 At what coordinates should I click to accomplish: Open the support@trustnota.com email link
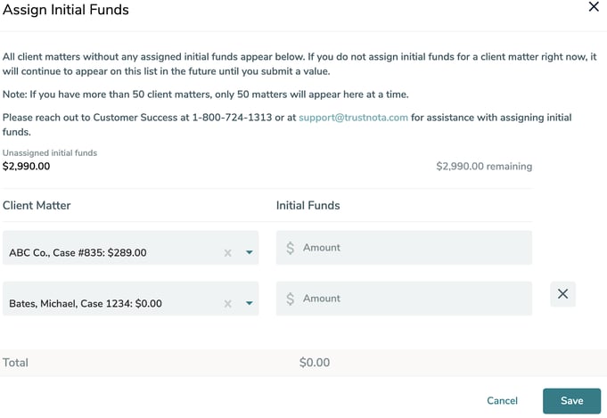pos(354,118)
